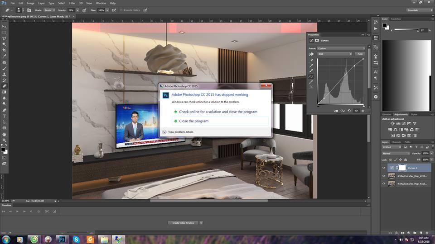
Task: Hide the Curves 1 layer
Action: coord(384,168)
